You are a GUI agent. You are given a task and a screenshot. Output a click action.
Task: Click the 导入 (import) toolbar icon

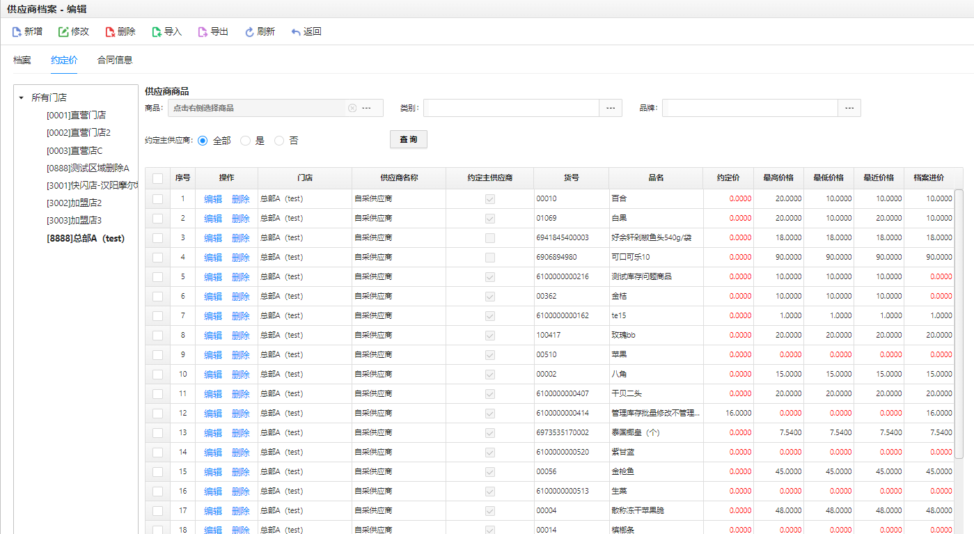tap(157, 32)
